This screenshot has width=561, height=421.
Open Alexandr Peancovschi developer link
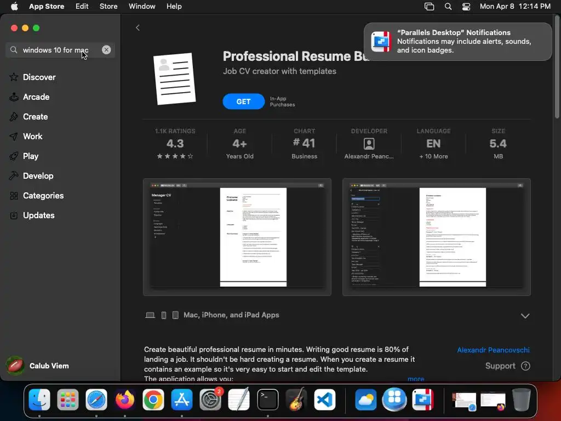[494, 350]
